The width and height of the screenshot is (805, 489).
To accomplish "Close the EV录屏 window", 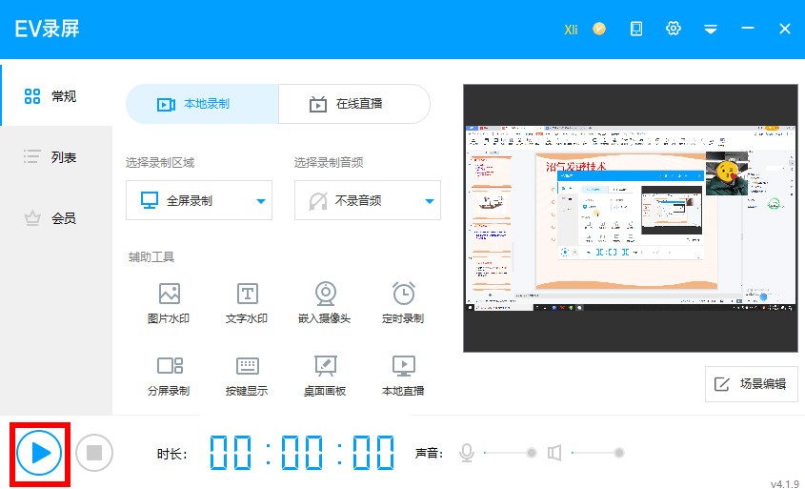I will pos(784,29).
